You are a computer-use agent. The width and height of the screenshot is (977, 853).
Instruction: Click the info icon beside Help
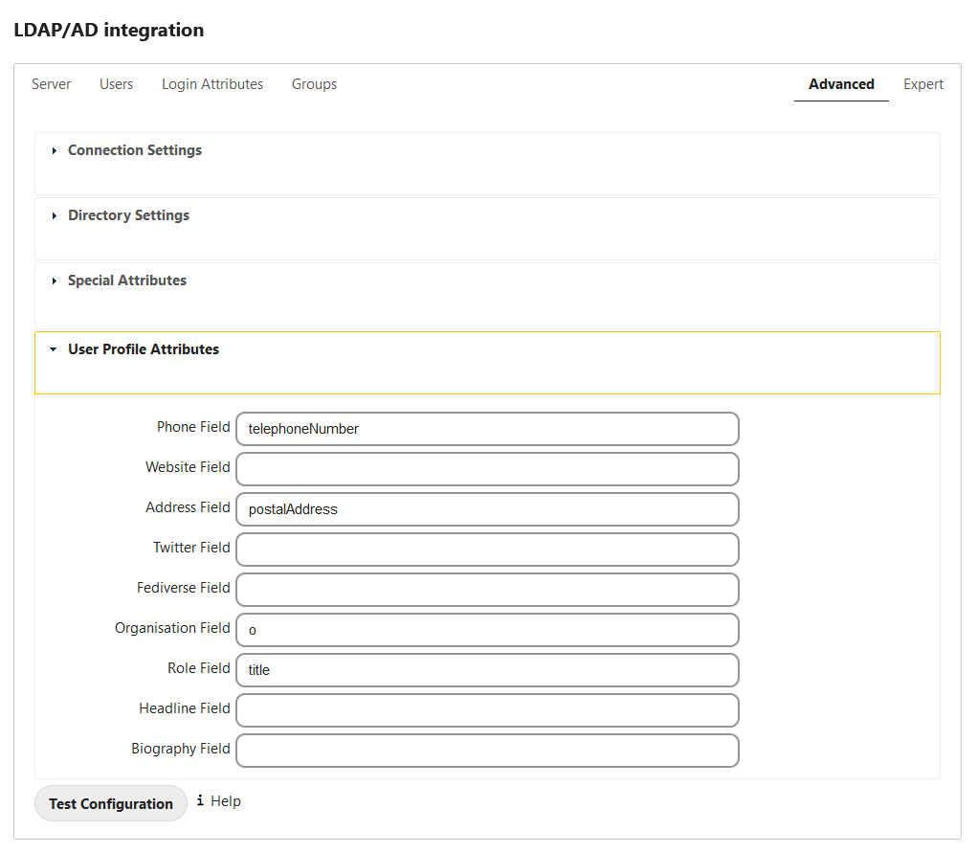point(199,800)
